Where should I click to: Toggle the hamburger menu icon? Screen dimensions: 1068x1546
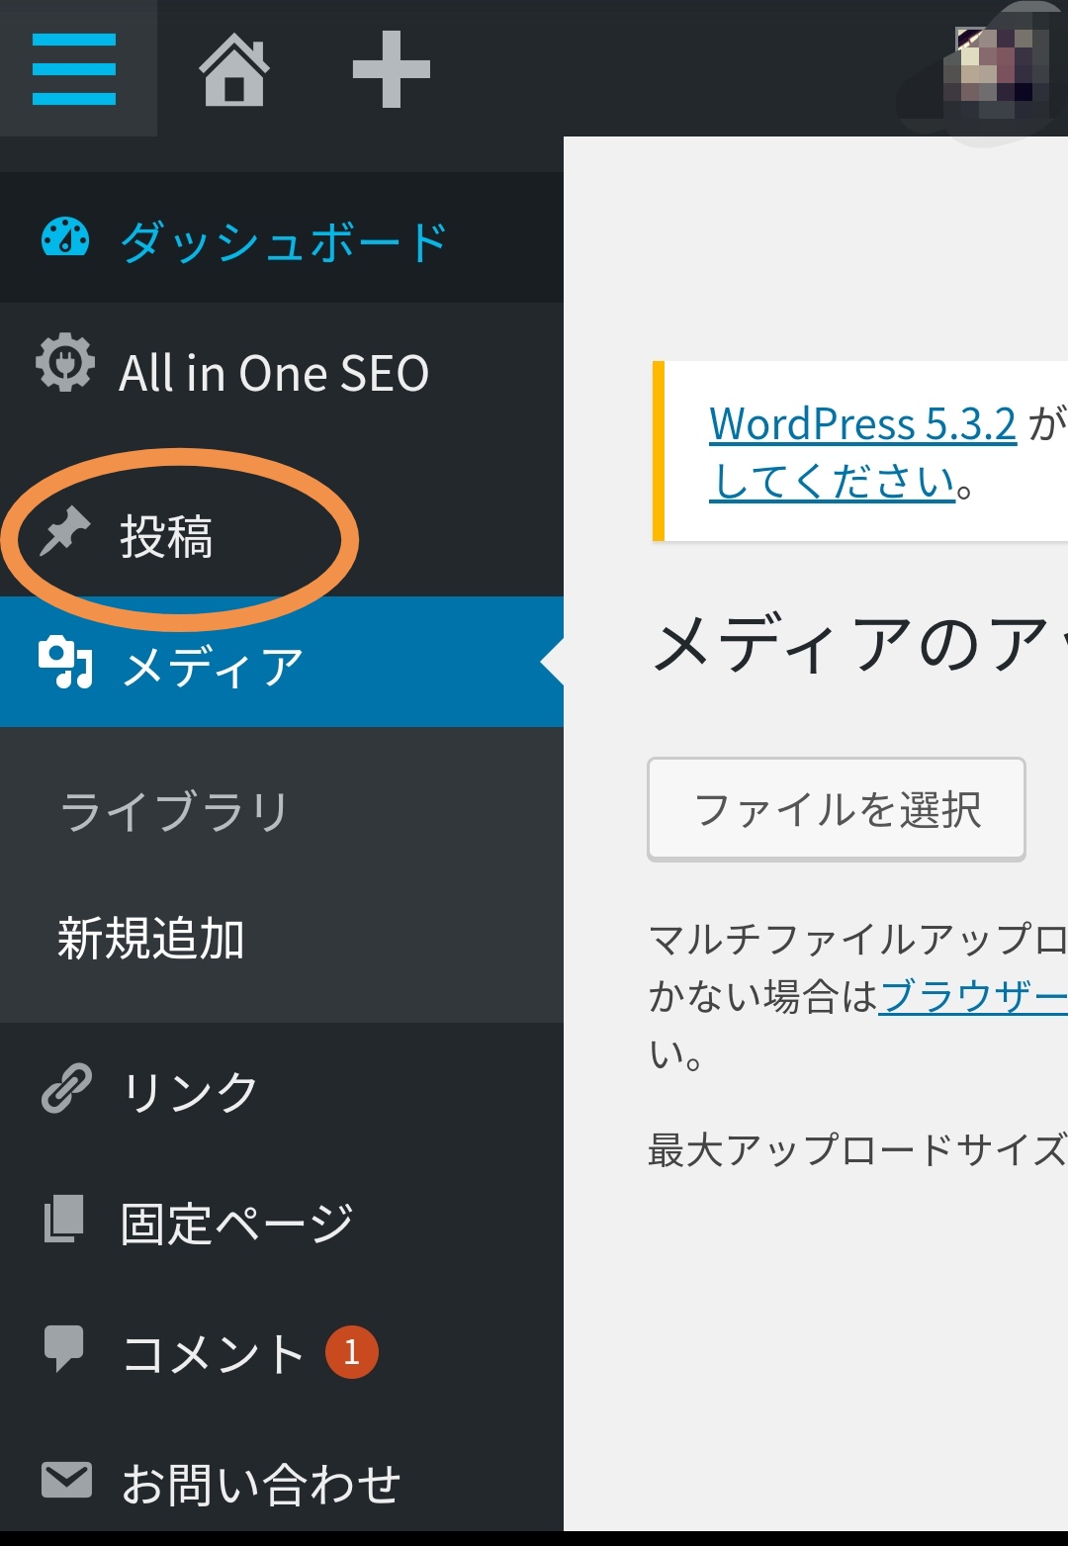74,69
